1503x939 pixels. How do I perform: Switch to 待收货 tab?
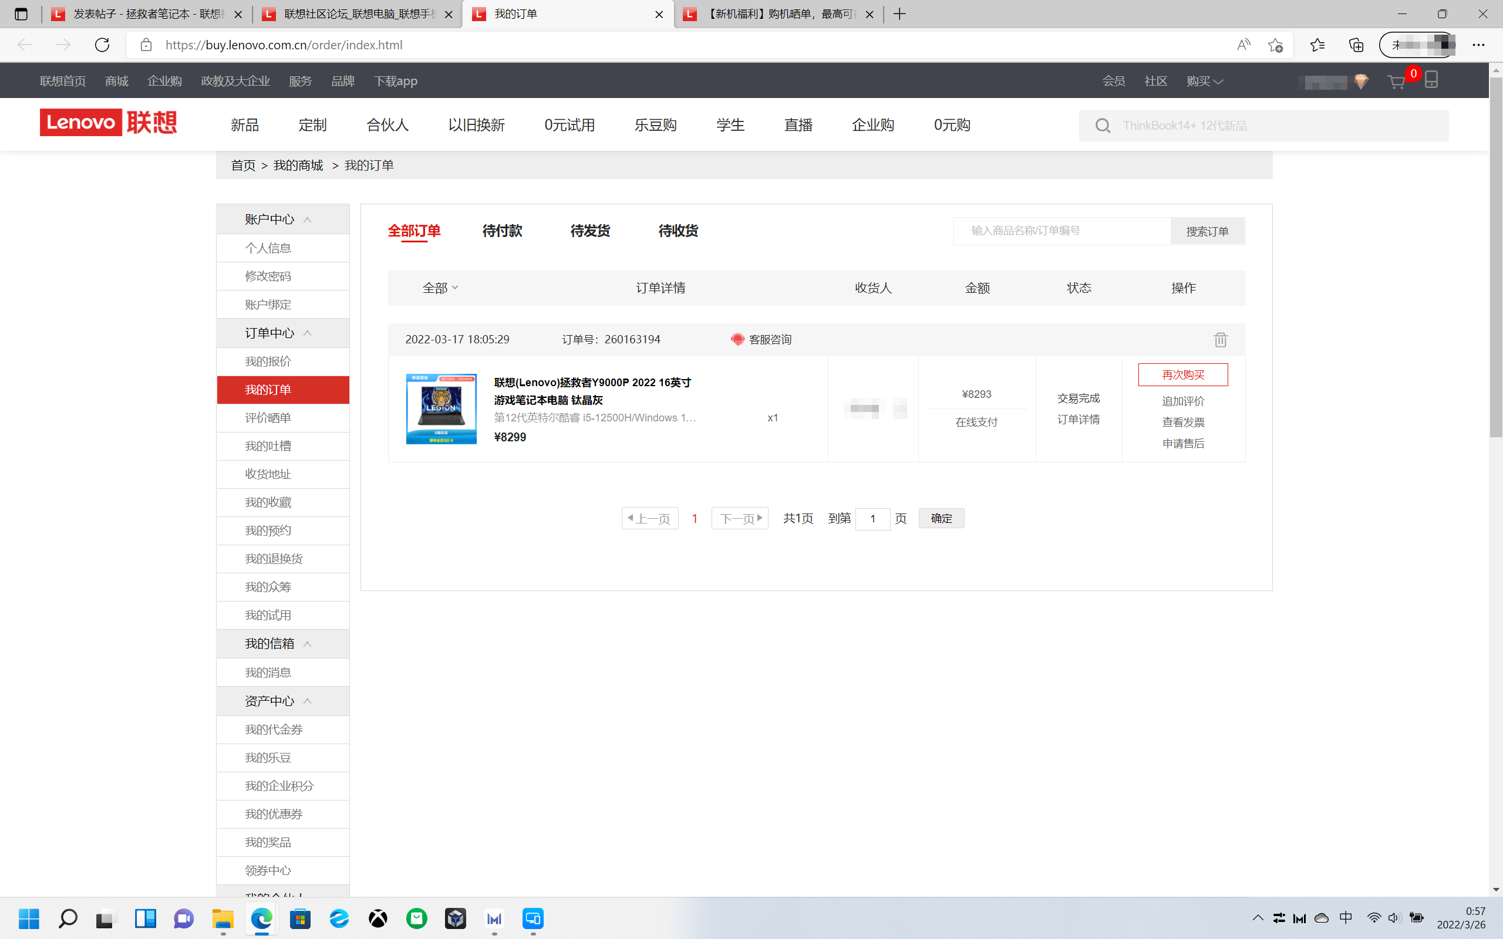678,231
